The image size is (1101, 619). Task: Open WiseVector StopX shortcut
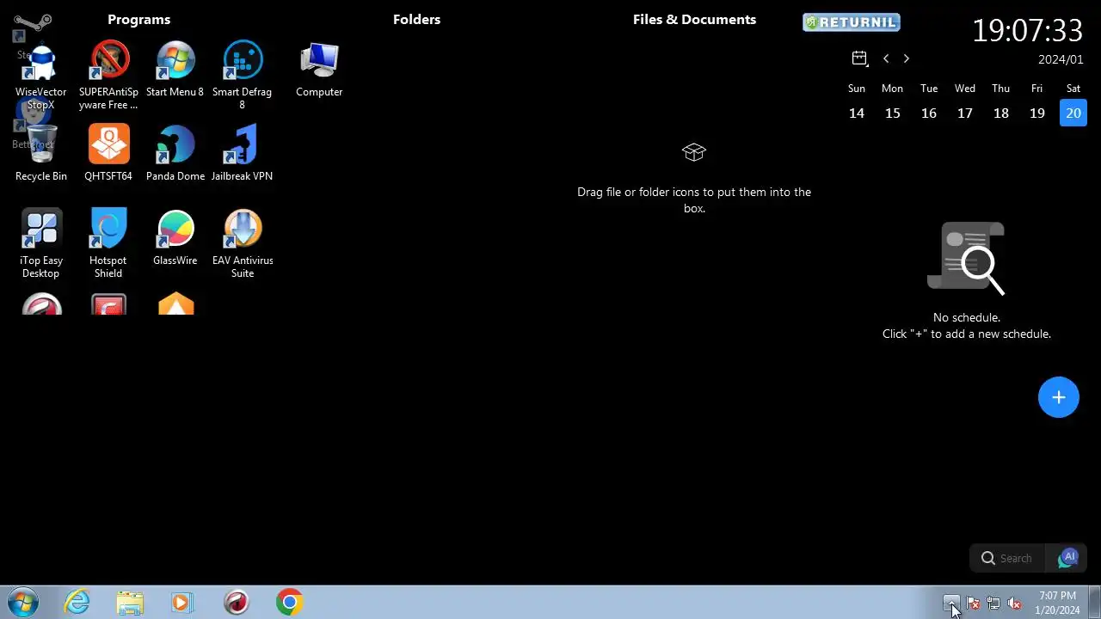[40, 76]
